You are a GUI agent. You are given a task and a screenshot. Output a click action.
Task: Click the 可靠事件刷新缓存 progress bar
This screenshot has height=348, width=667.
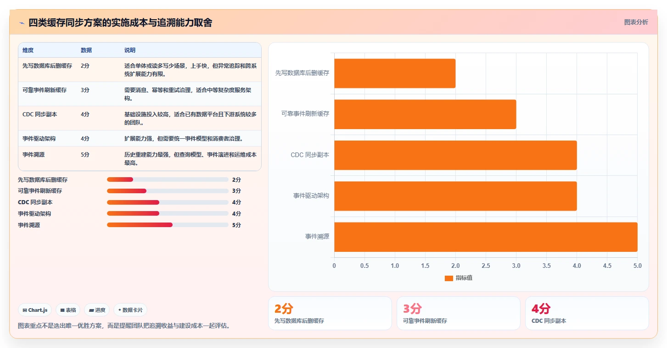168,191
